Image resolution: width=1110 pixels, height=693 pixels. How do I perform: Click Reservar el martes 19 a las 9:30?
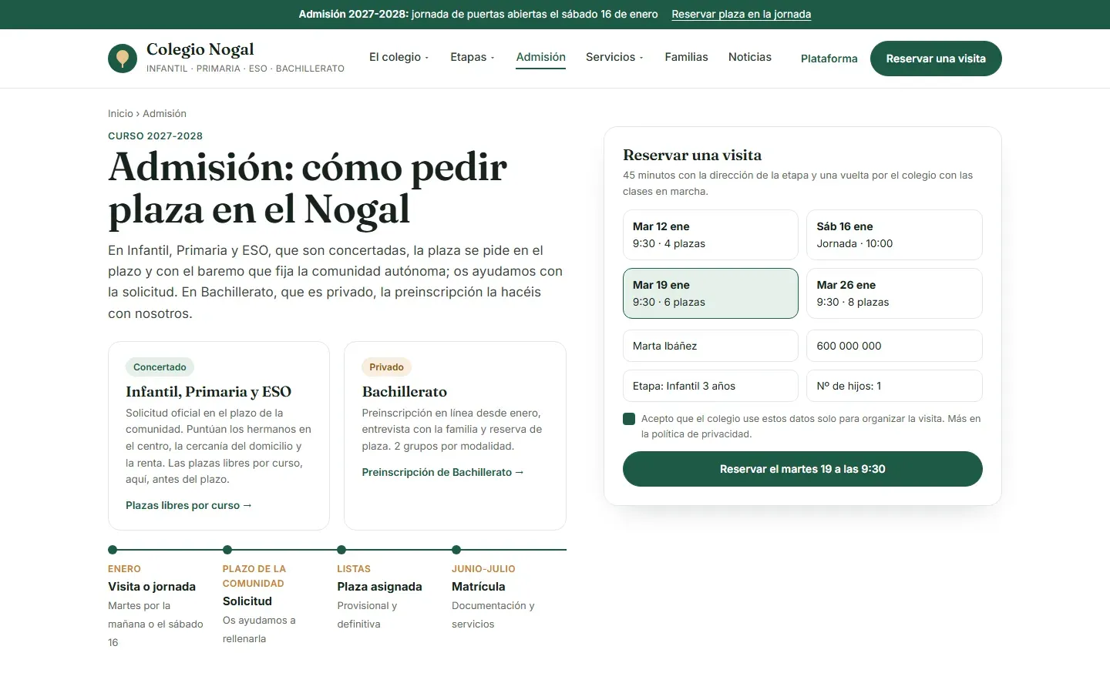click(802, 469)
